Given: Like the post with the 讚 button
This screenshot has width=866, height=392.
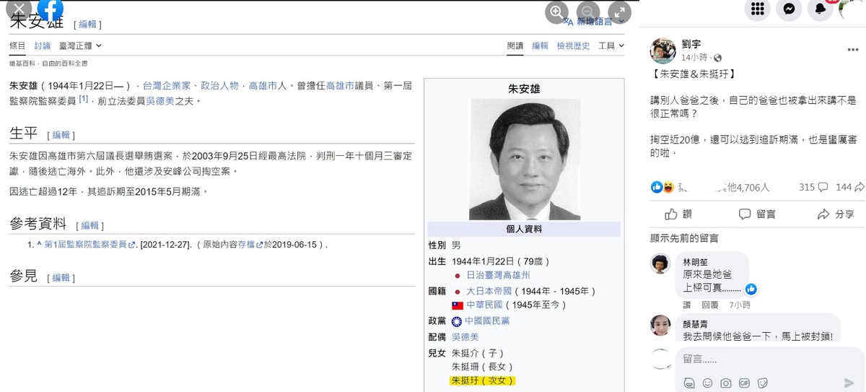Looking at the screenshot, I should click(x=678, y=214).
